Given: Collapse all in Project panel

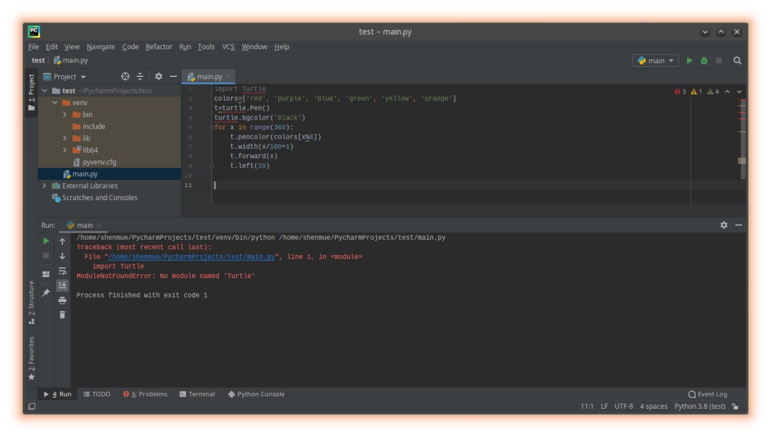Looking at the screenshot, I should (x=140, y=76).
